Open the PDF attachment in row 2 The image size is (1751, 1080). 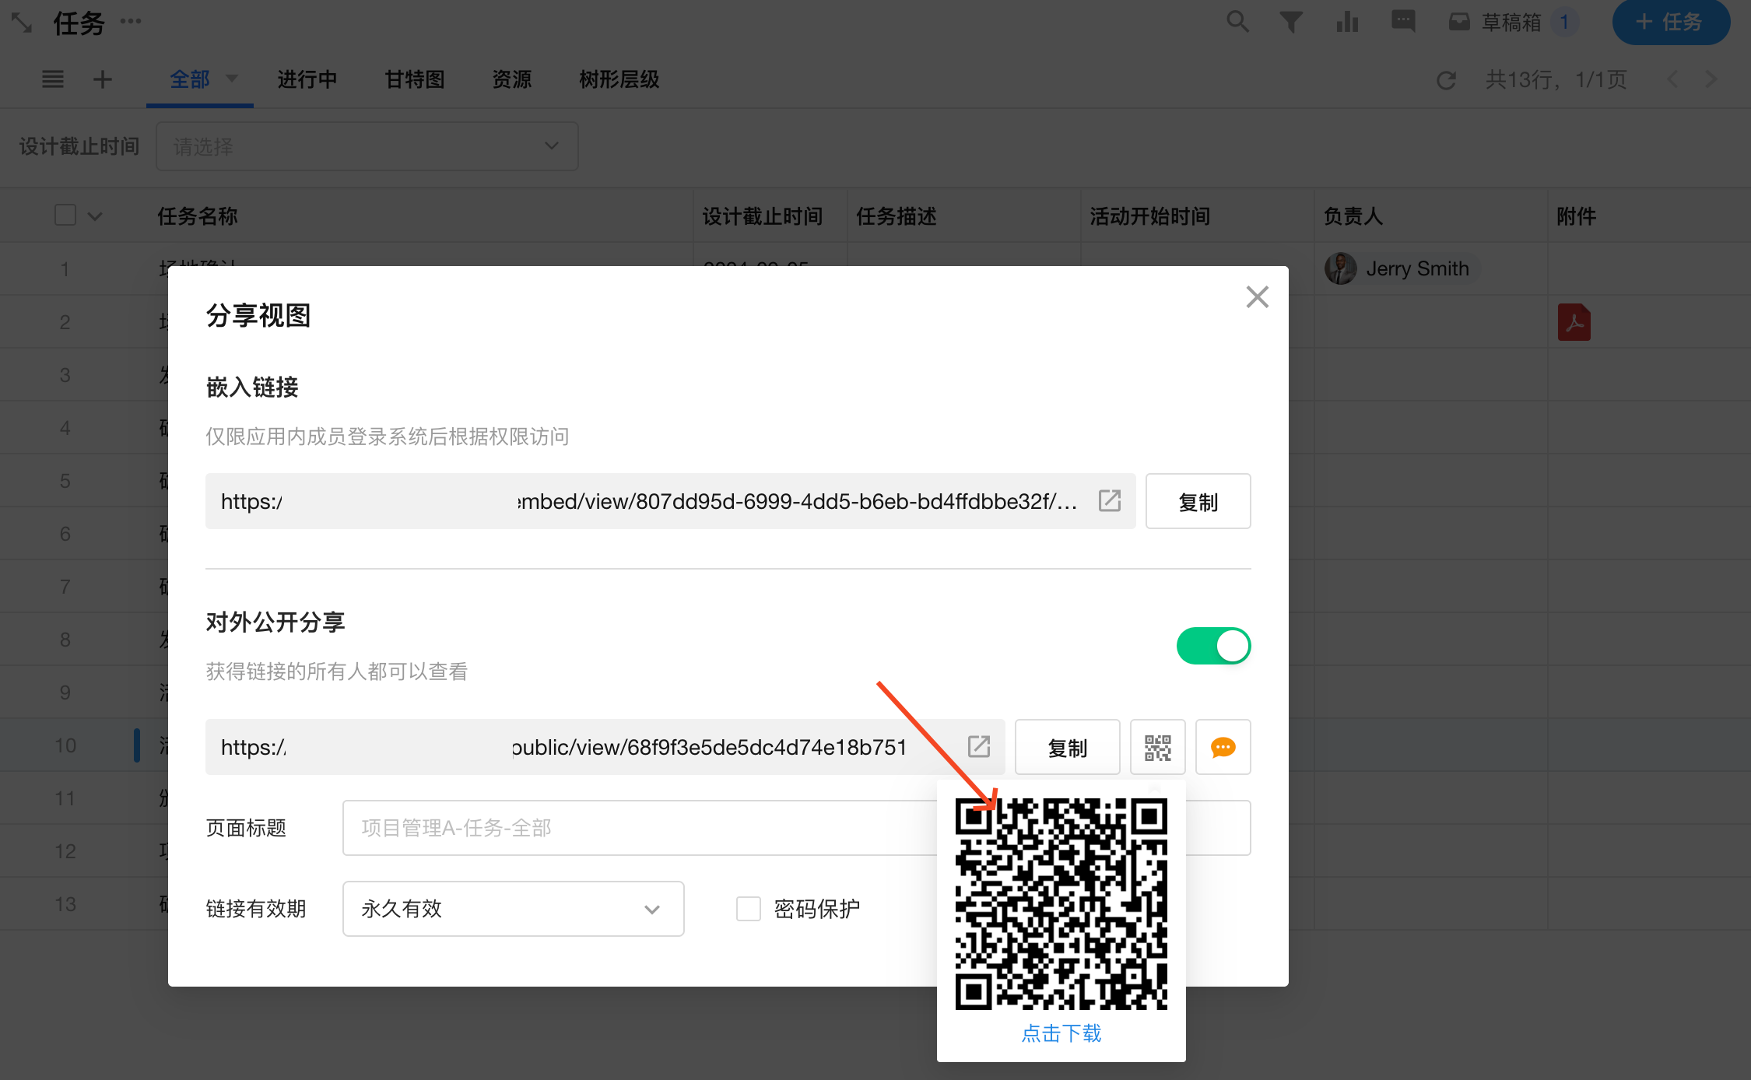point(1574,322)
